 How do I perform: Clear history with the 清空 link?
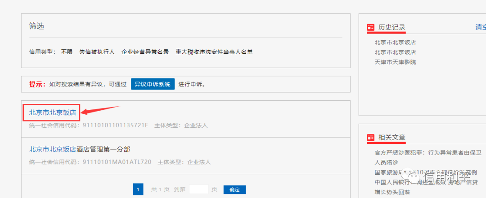[x=481, y=27]
